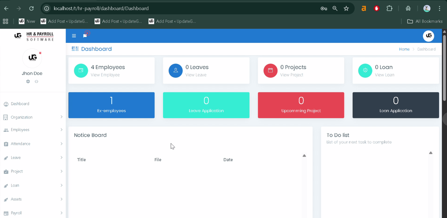Click the red Upcomming Project tile
This screenshot has height=218, width=447.
301,105
